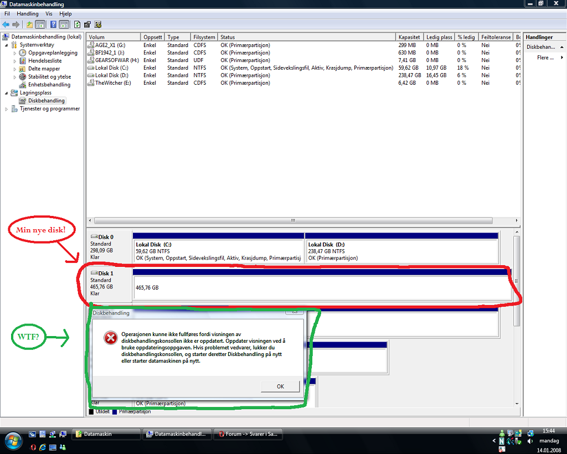Launch Opera from quick launch bar

pos(33,447)
